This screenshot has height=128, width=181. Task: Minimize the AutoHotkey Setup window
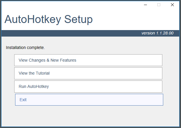145,5
